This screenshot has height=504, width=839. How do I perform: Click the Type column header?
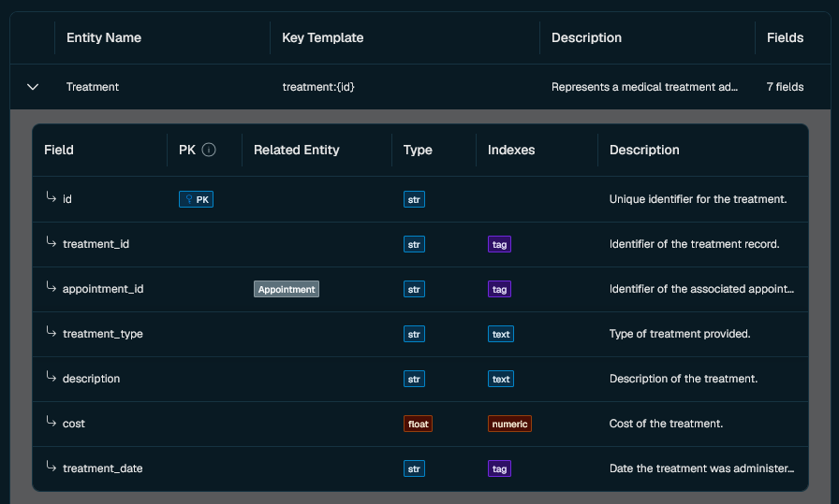[418, 150]
